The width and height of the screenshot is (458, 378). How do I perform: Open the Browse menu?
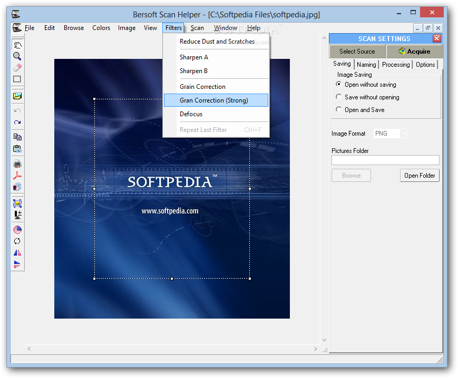point(74,28)
